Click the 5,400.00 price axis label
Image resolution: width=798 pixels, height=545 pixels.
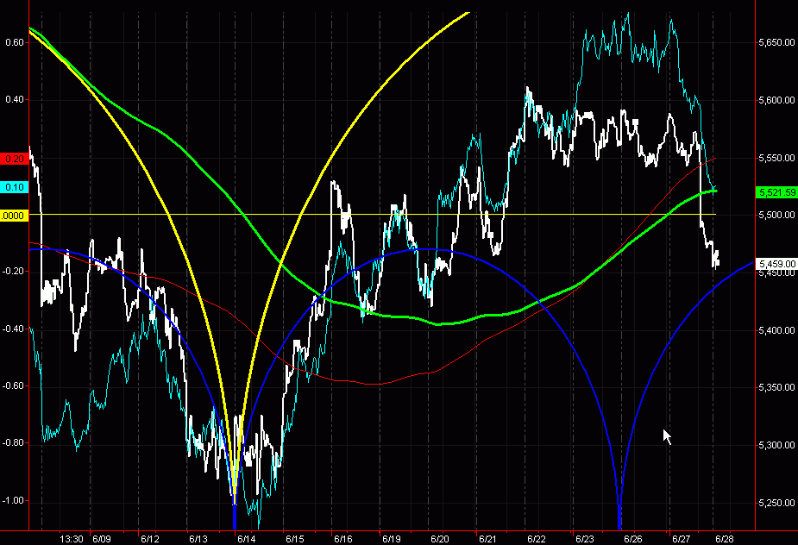pos(776,330)
